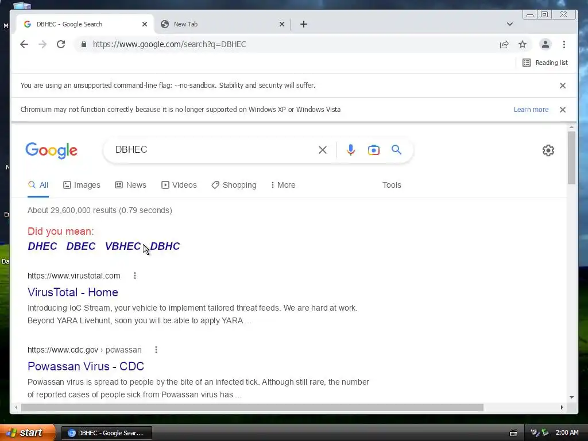This screenshot has height=441, width=588.
Task: Choose the DBHC suggestion
Action: pyautogui.click(x=165, y=246)
